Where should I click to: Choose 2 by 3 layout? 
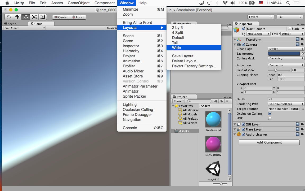(194, 28)
